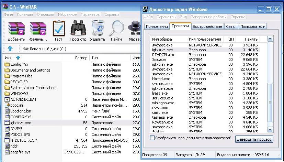
Task: Sort processes by ЦП column
Action: click(x=230, y=39)
